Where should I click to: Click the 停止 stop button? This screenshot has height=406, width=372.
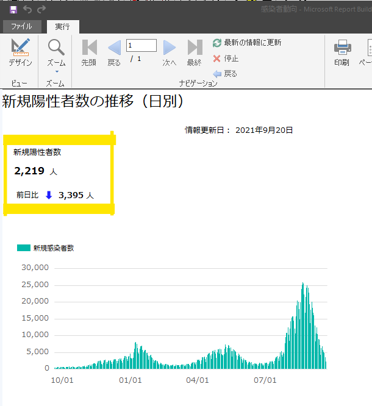pyautogui.click(x=226, y=59)
